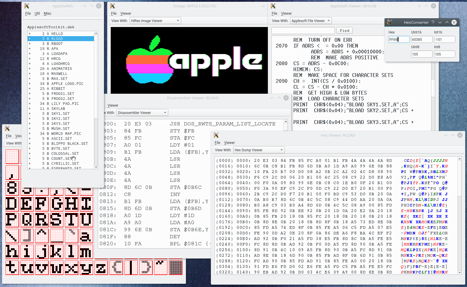Open the File menu in AppleSAWS
The height and width of the screenshot is (287, 467).
pyautogui.click(x=28, y=14)
